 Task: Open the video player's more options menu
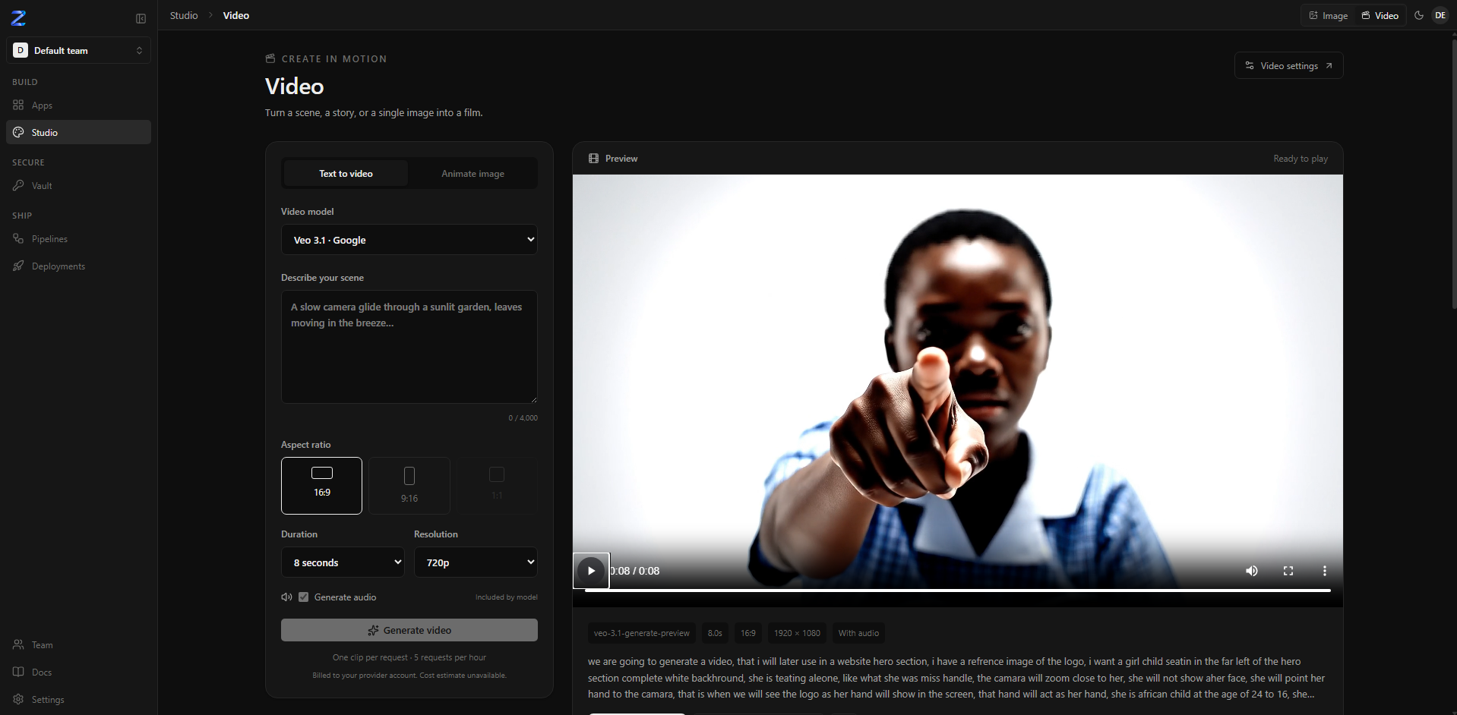[1325, 571]
